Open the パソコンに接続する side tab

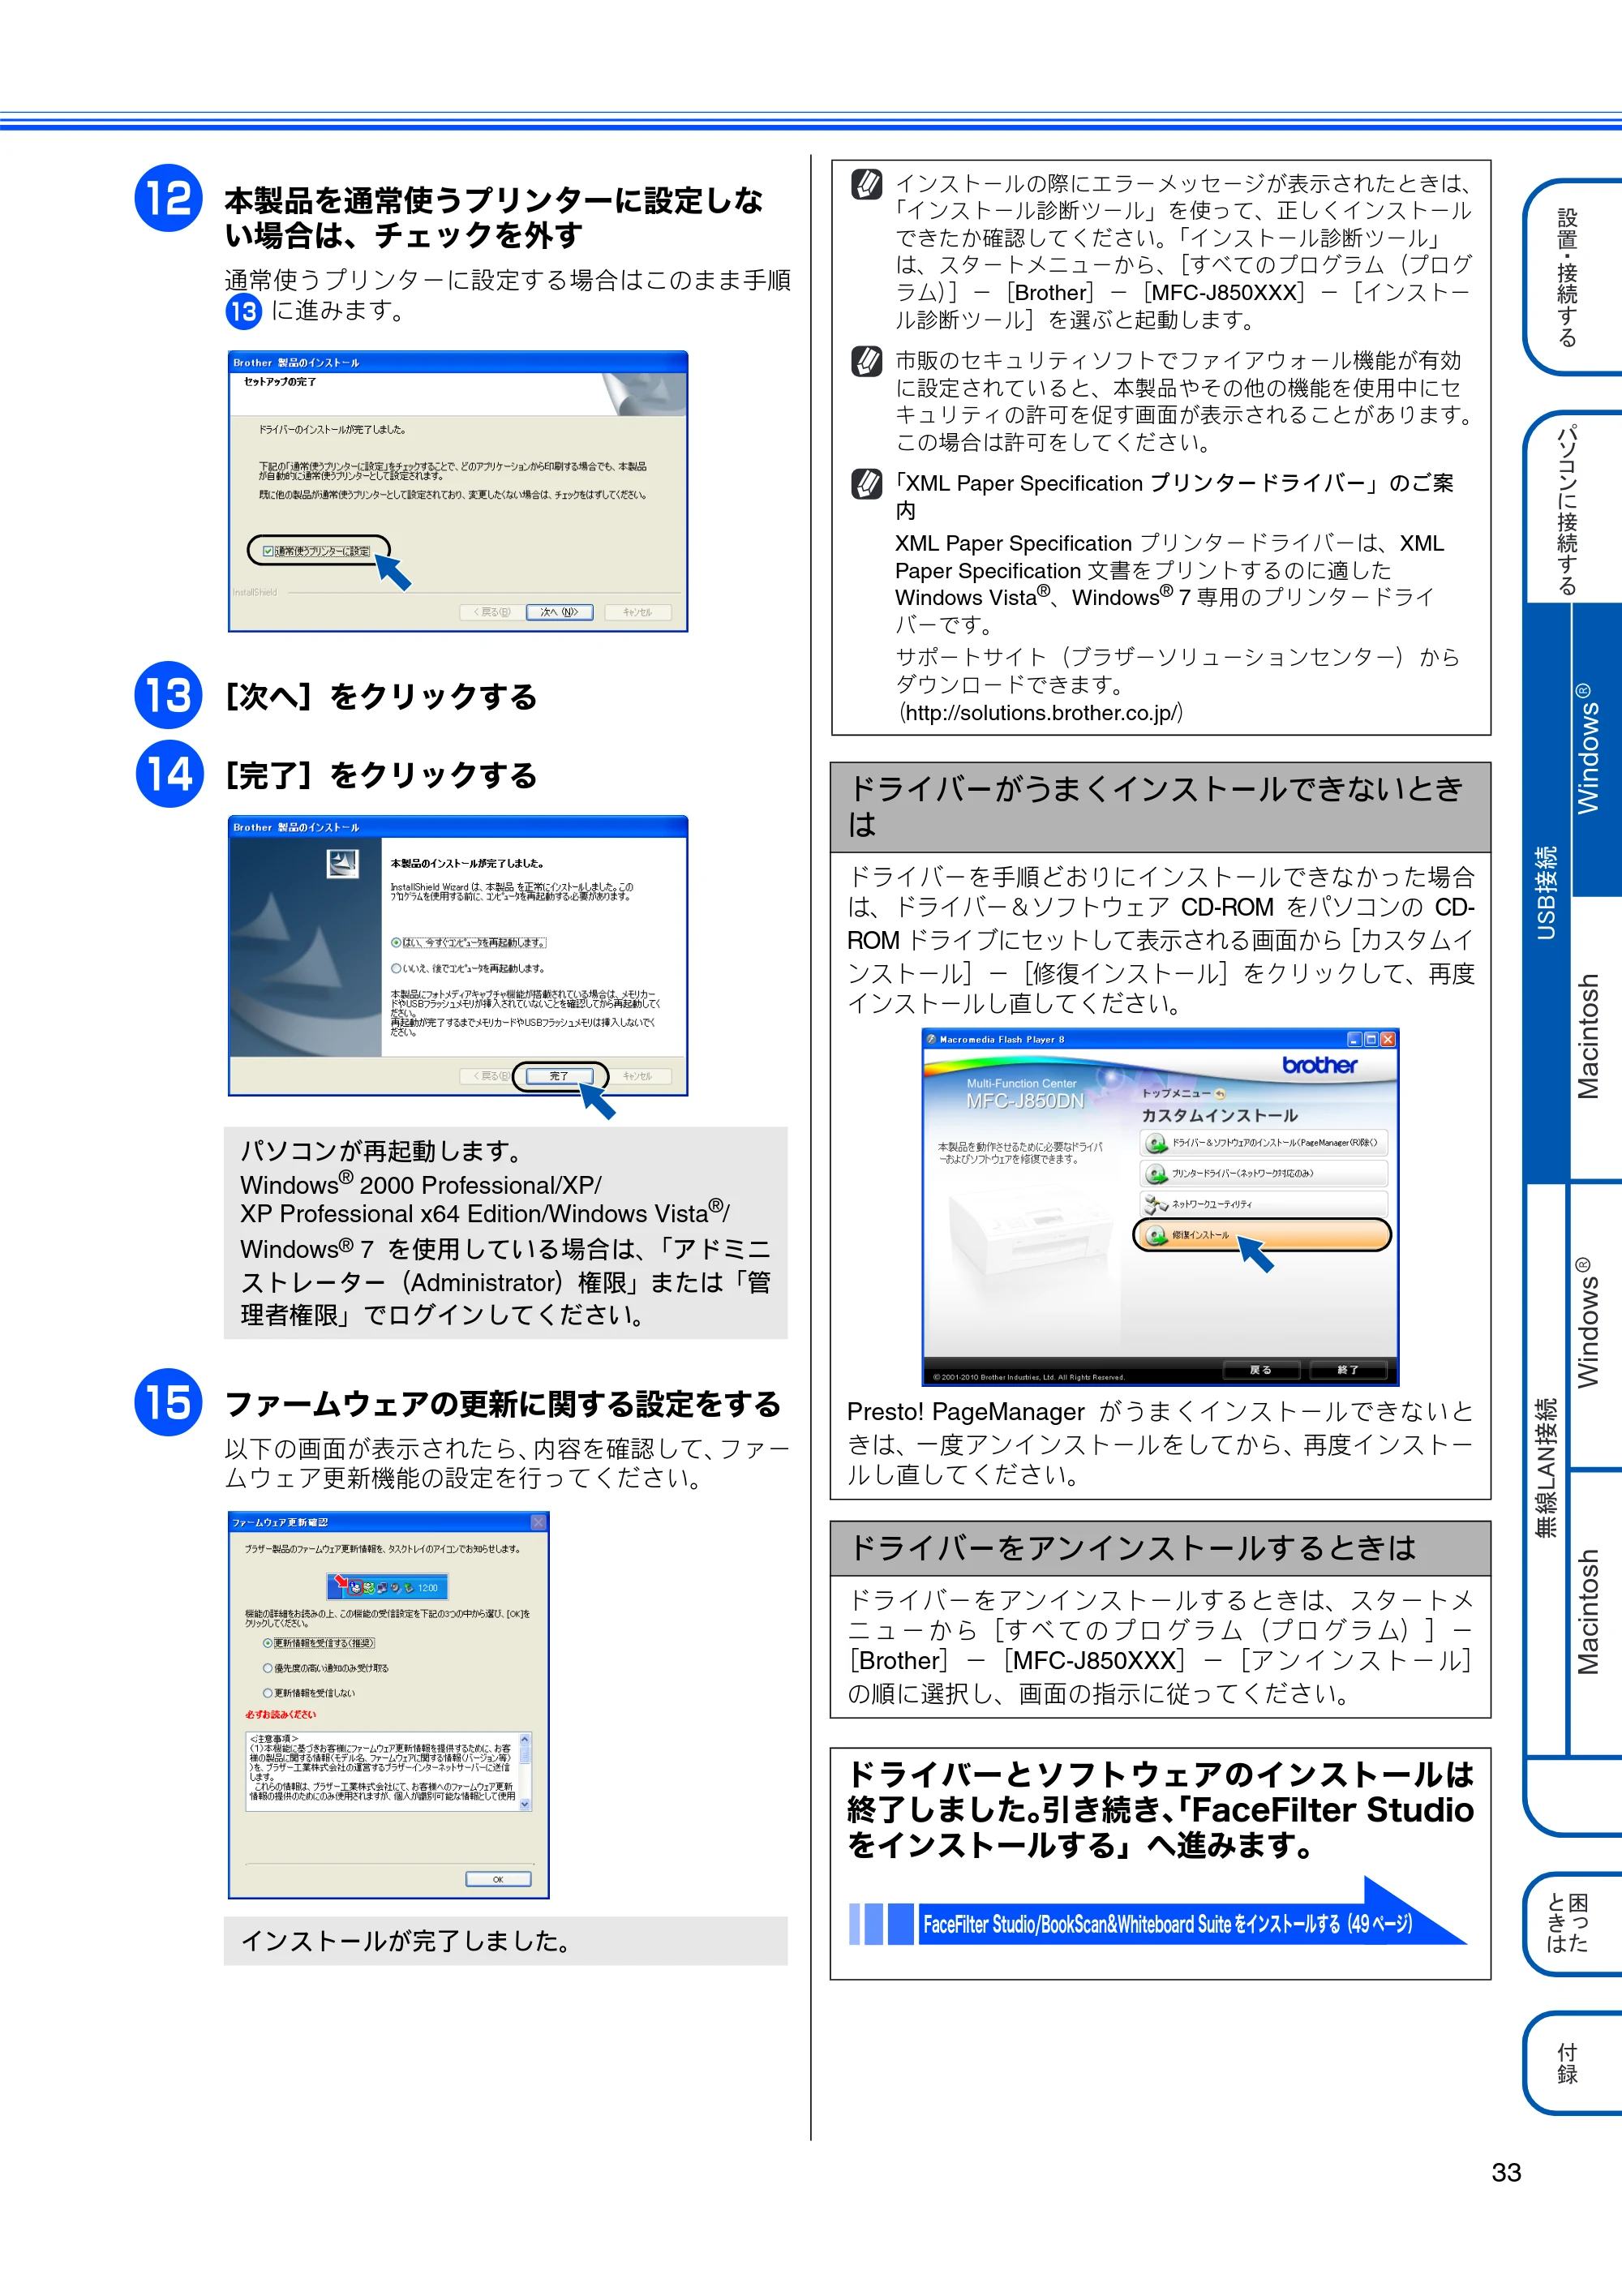coord(1572,508)
